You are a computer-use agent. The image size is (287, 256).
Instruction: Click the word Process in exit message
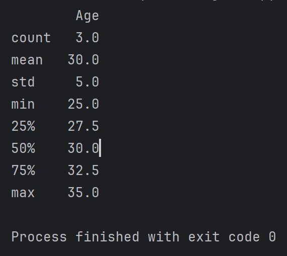(39, 237)
